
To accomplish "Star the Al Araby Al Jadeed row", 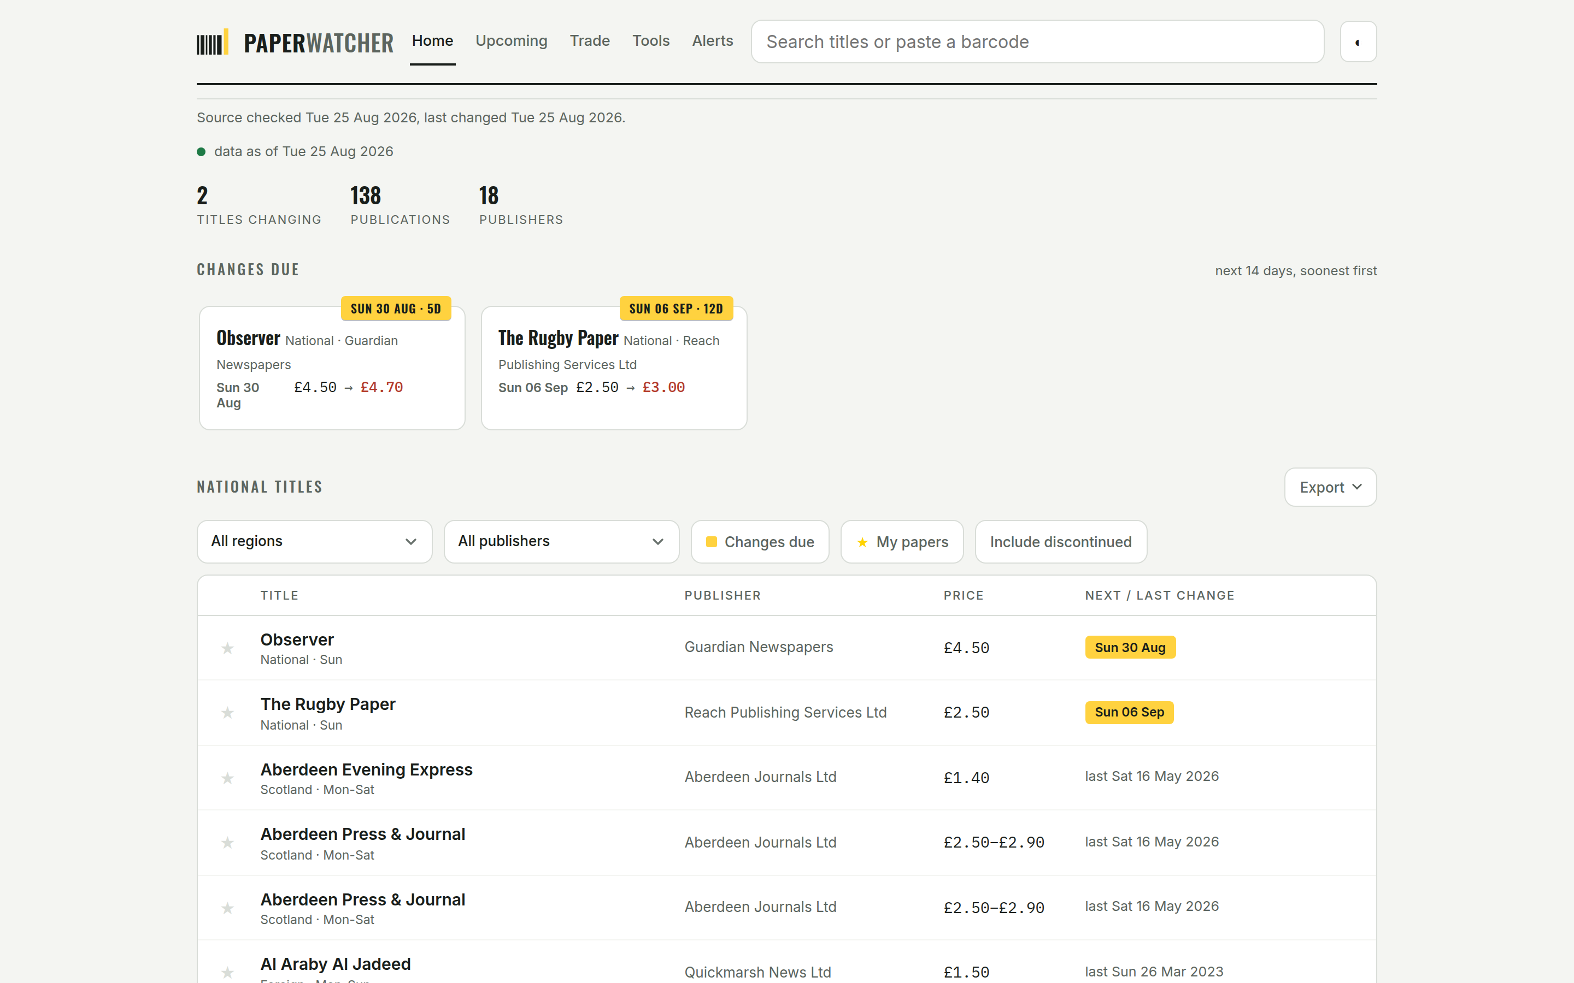I will coord(228,973).
